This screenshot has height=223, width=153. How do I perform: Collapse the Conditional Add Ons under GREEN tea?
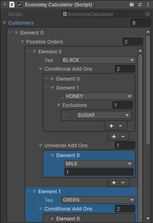pos(41,209)
